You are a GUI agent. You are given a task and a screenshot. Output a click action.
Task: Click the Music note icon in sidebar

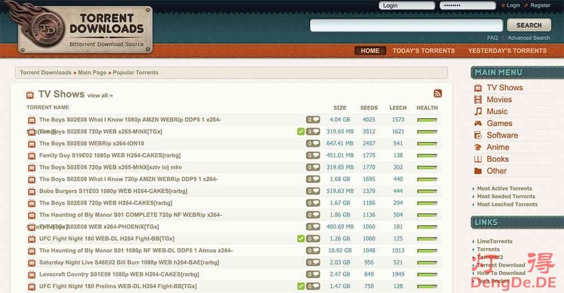(478, 112)
